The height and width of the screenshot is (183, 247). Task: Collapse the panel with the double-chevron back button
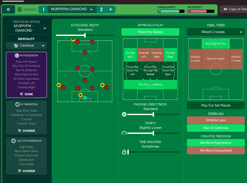point(8,9)
